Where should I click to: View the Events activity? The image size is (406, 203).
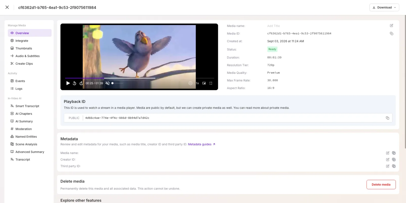pos(30,81)
